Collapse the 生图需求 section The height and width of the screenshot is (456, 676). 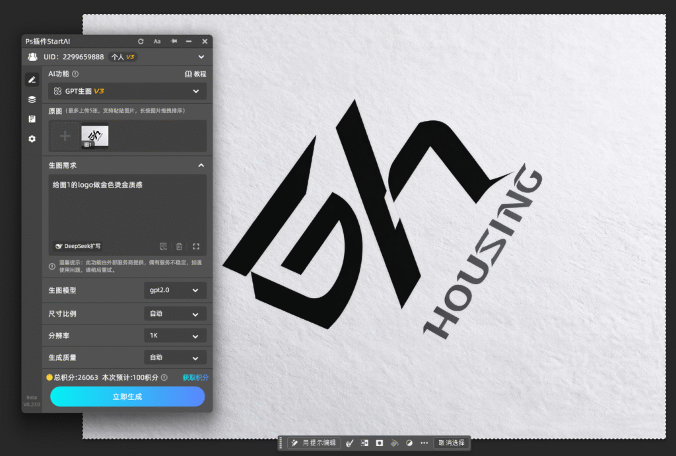tap(201, 165)
